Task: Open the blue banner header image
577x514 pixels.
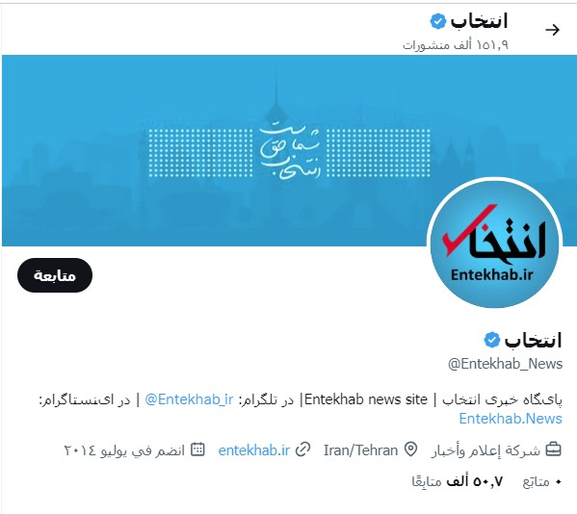Action: pyautogui.click(x=289, y=150)
